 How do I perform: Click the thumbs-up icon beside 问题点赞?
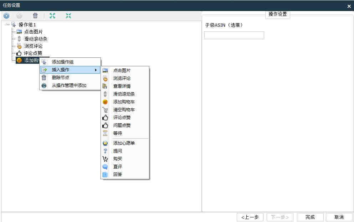pyautogui.click(x=105, y=125)
